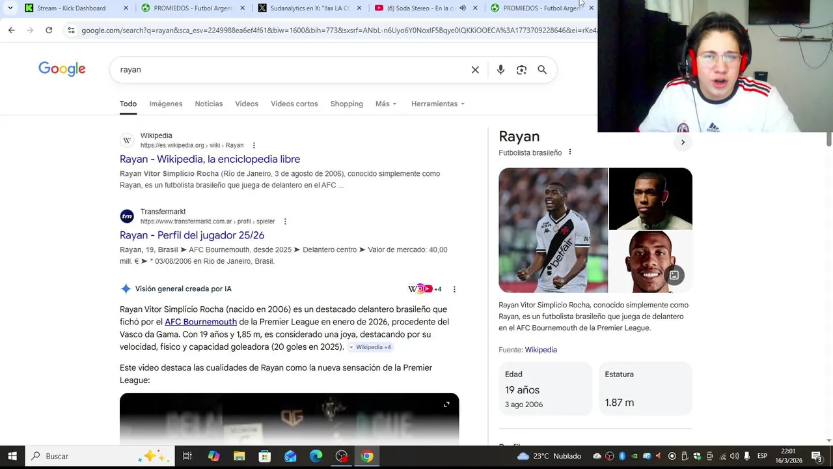Close the Sudanalytics X tab
The width and height of the screenshot is (833, 469).
click(x=359, y=8)
